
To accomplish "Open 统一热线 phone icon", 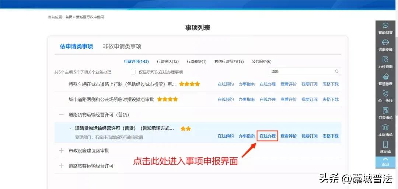I will pyautogui.click(x=385, y=93).
